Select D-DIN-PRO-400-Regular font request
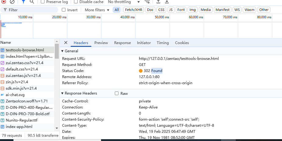 click(x=27, y=108)
